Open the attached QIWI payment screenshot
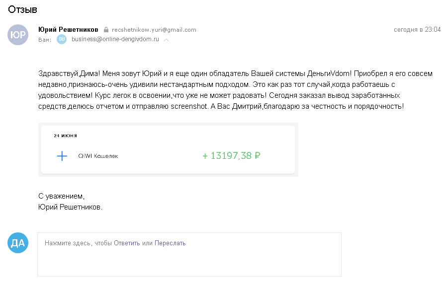446x282 pixels. click(168, 149)
